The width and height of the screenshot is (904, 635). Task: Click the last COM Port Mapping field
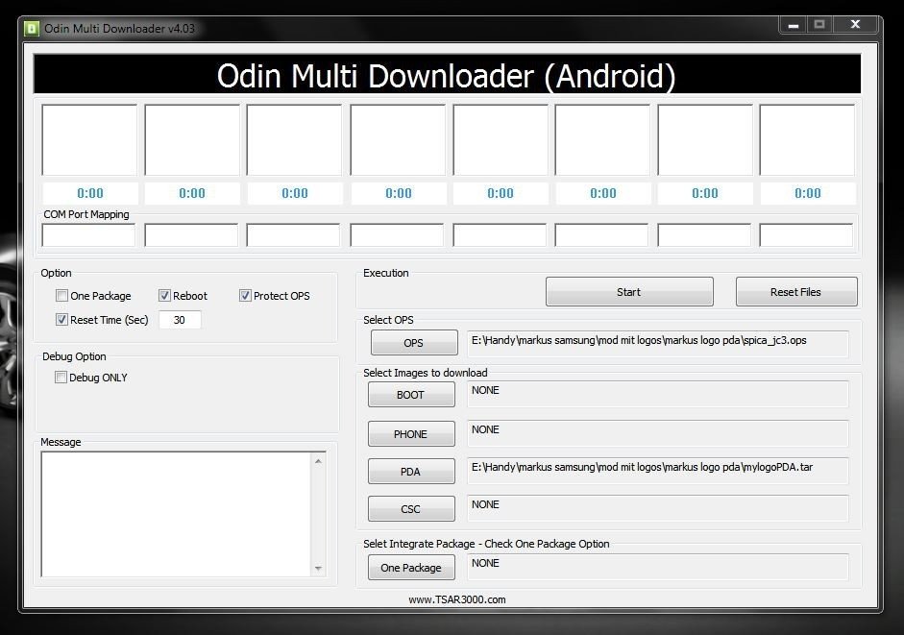point(807,235)
